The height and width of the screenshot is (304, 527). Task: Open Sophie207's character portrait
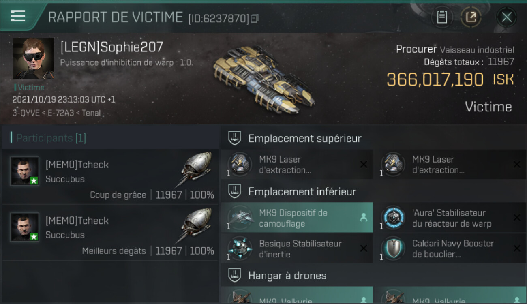point(33,58)
